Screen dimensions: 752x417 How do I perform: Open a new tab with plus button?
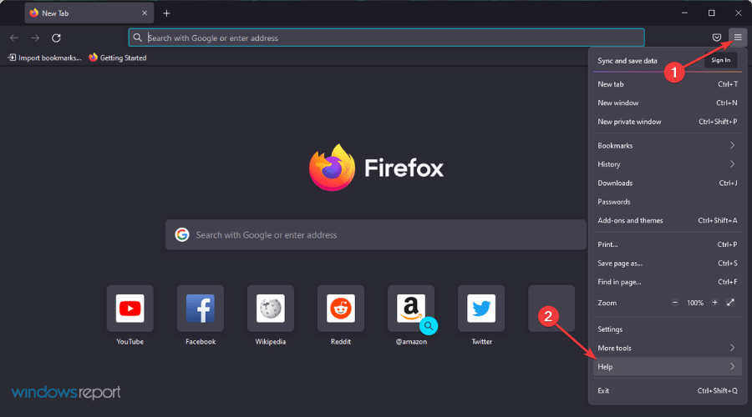pos(166,13)
